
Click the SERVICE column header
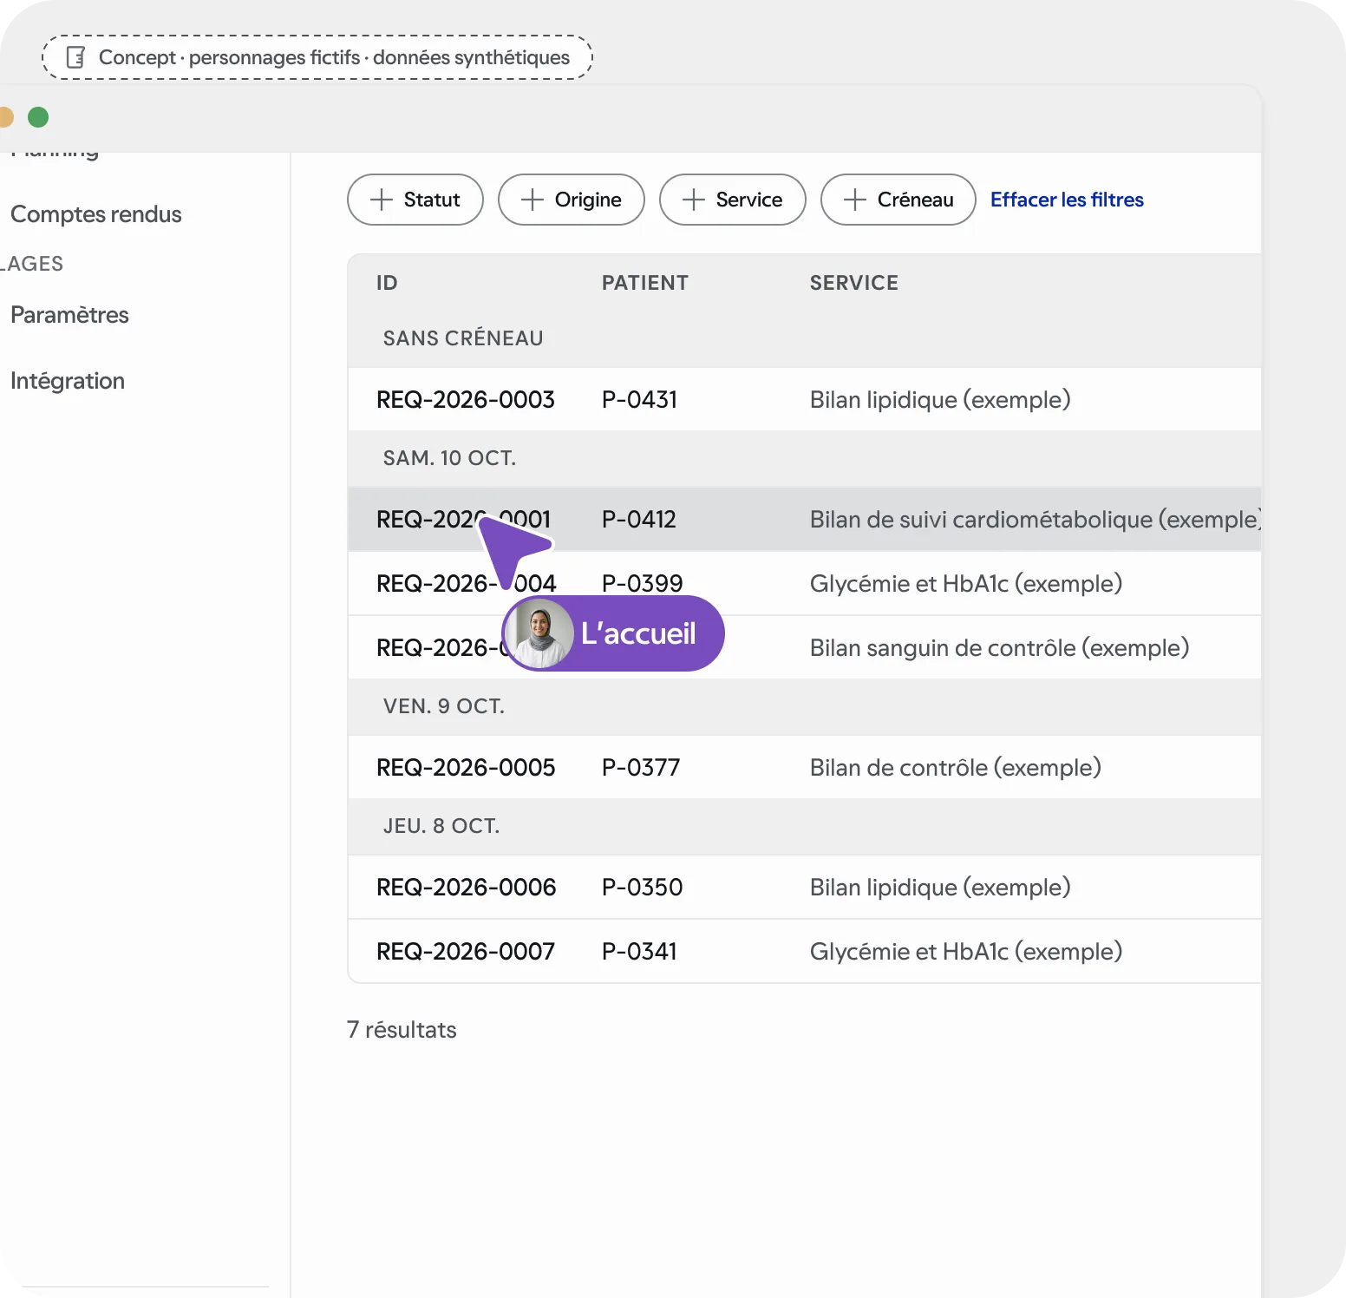(x=854, y=283)
